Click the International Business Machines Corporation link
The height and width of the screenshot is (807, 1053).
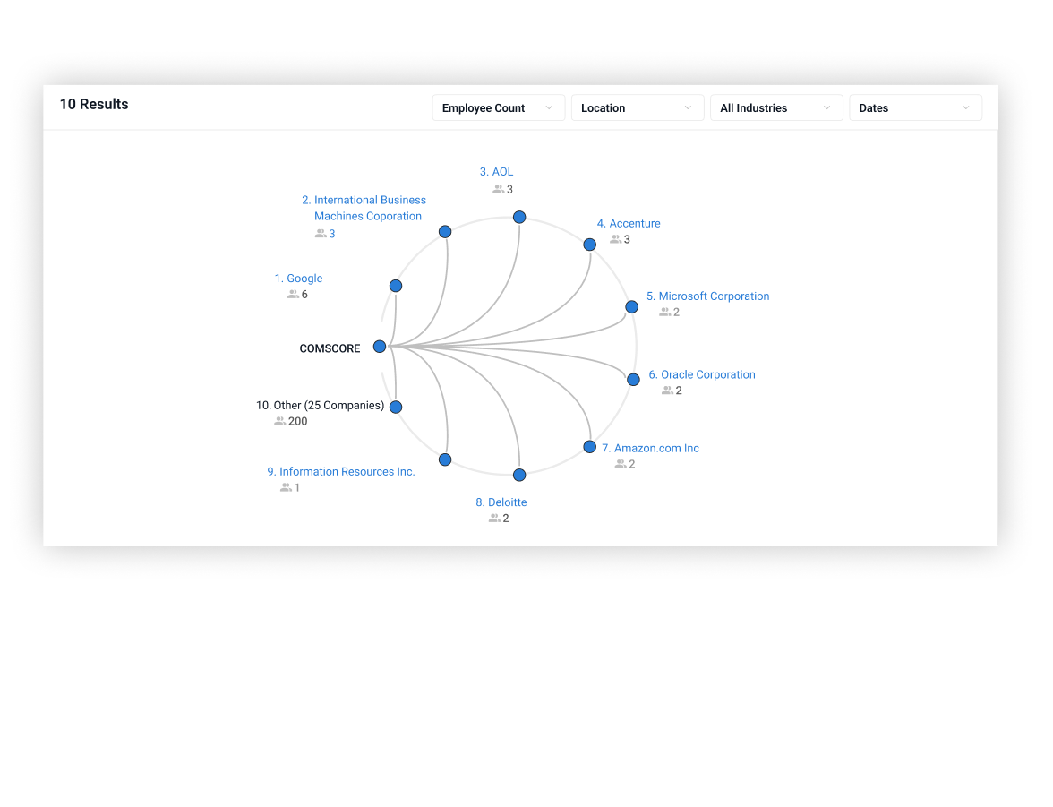pyautogui.click(x=364, y=208)
